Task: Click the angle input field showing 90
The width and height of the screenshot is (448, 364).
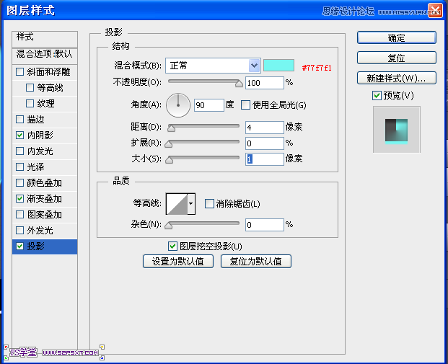Action: [209, 105]
